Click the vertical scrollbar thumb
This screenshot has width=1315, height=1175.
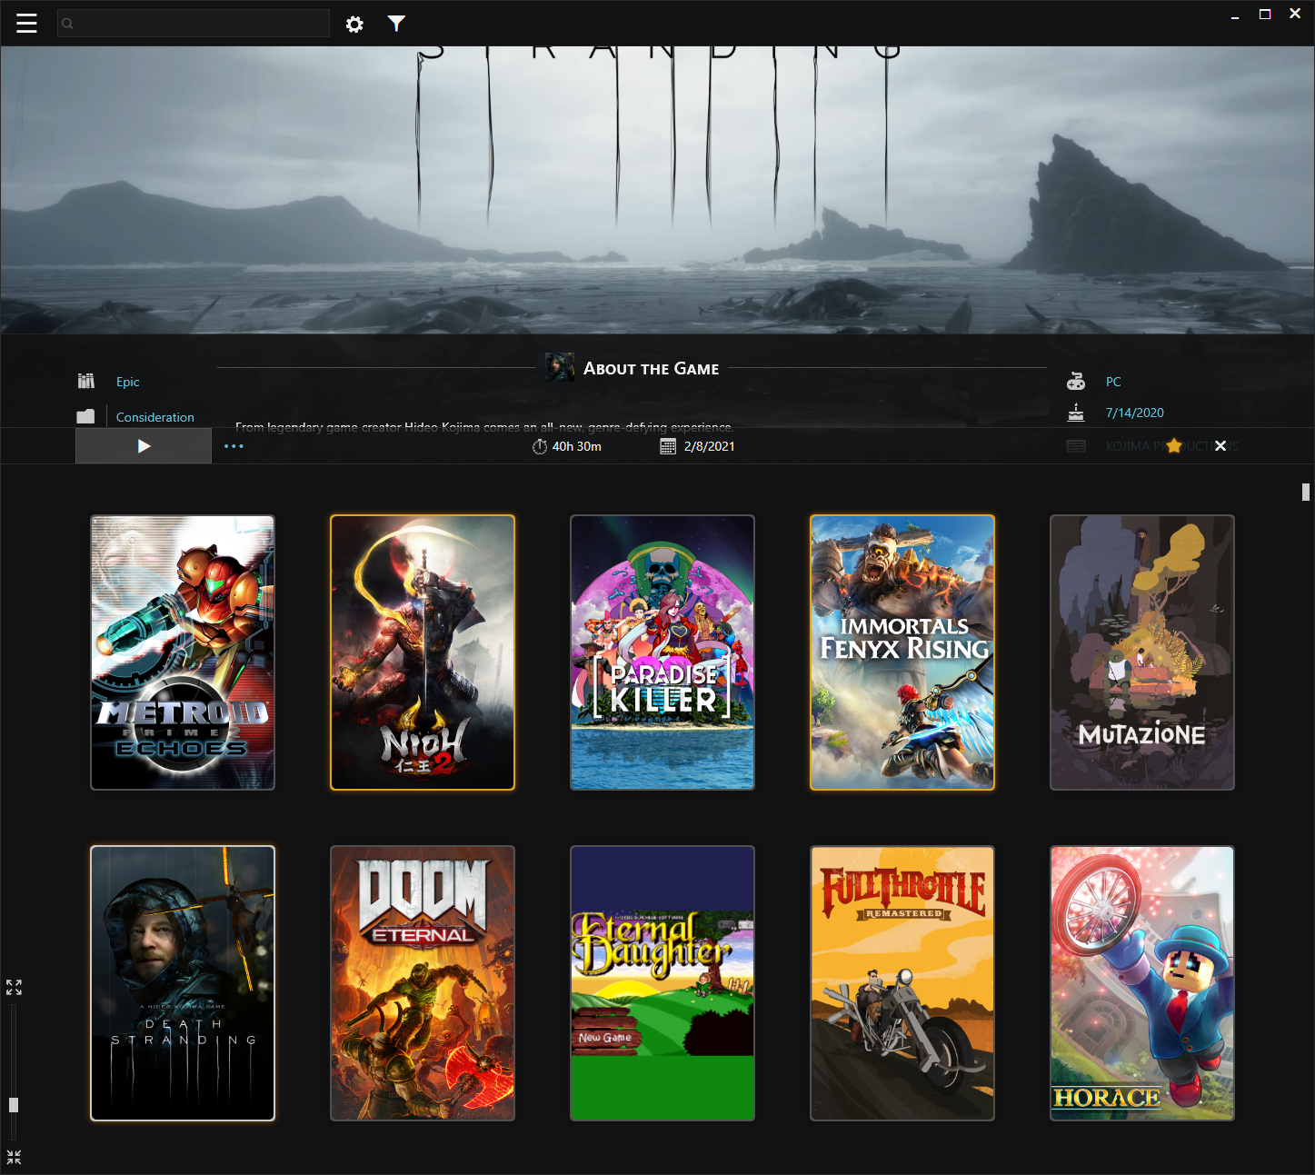[1306, 492]
